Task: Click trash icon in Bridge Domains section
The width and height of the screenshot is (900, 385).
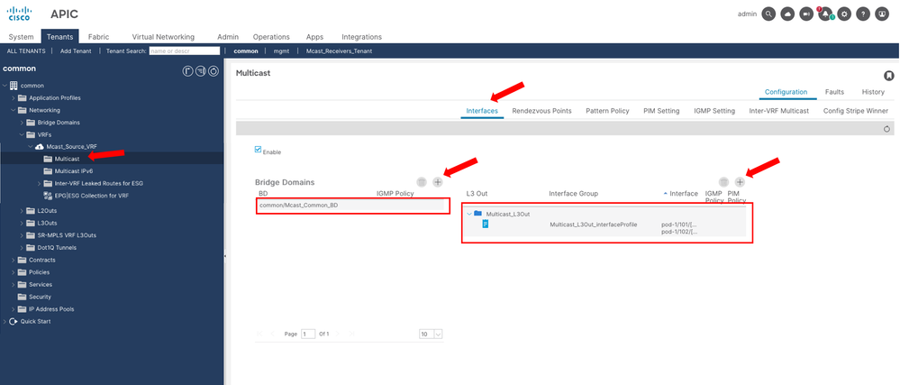Action: (x=422, y=182)
